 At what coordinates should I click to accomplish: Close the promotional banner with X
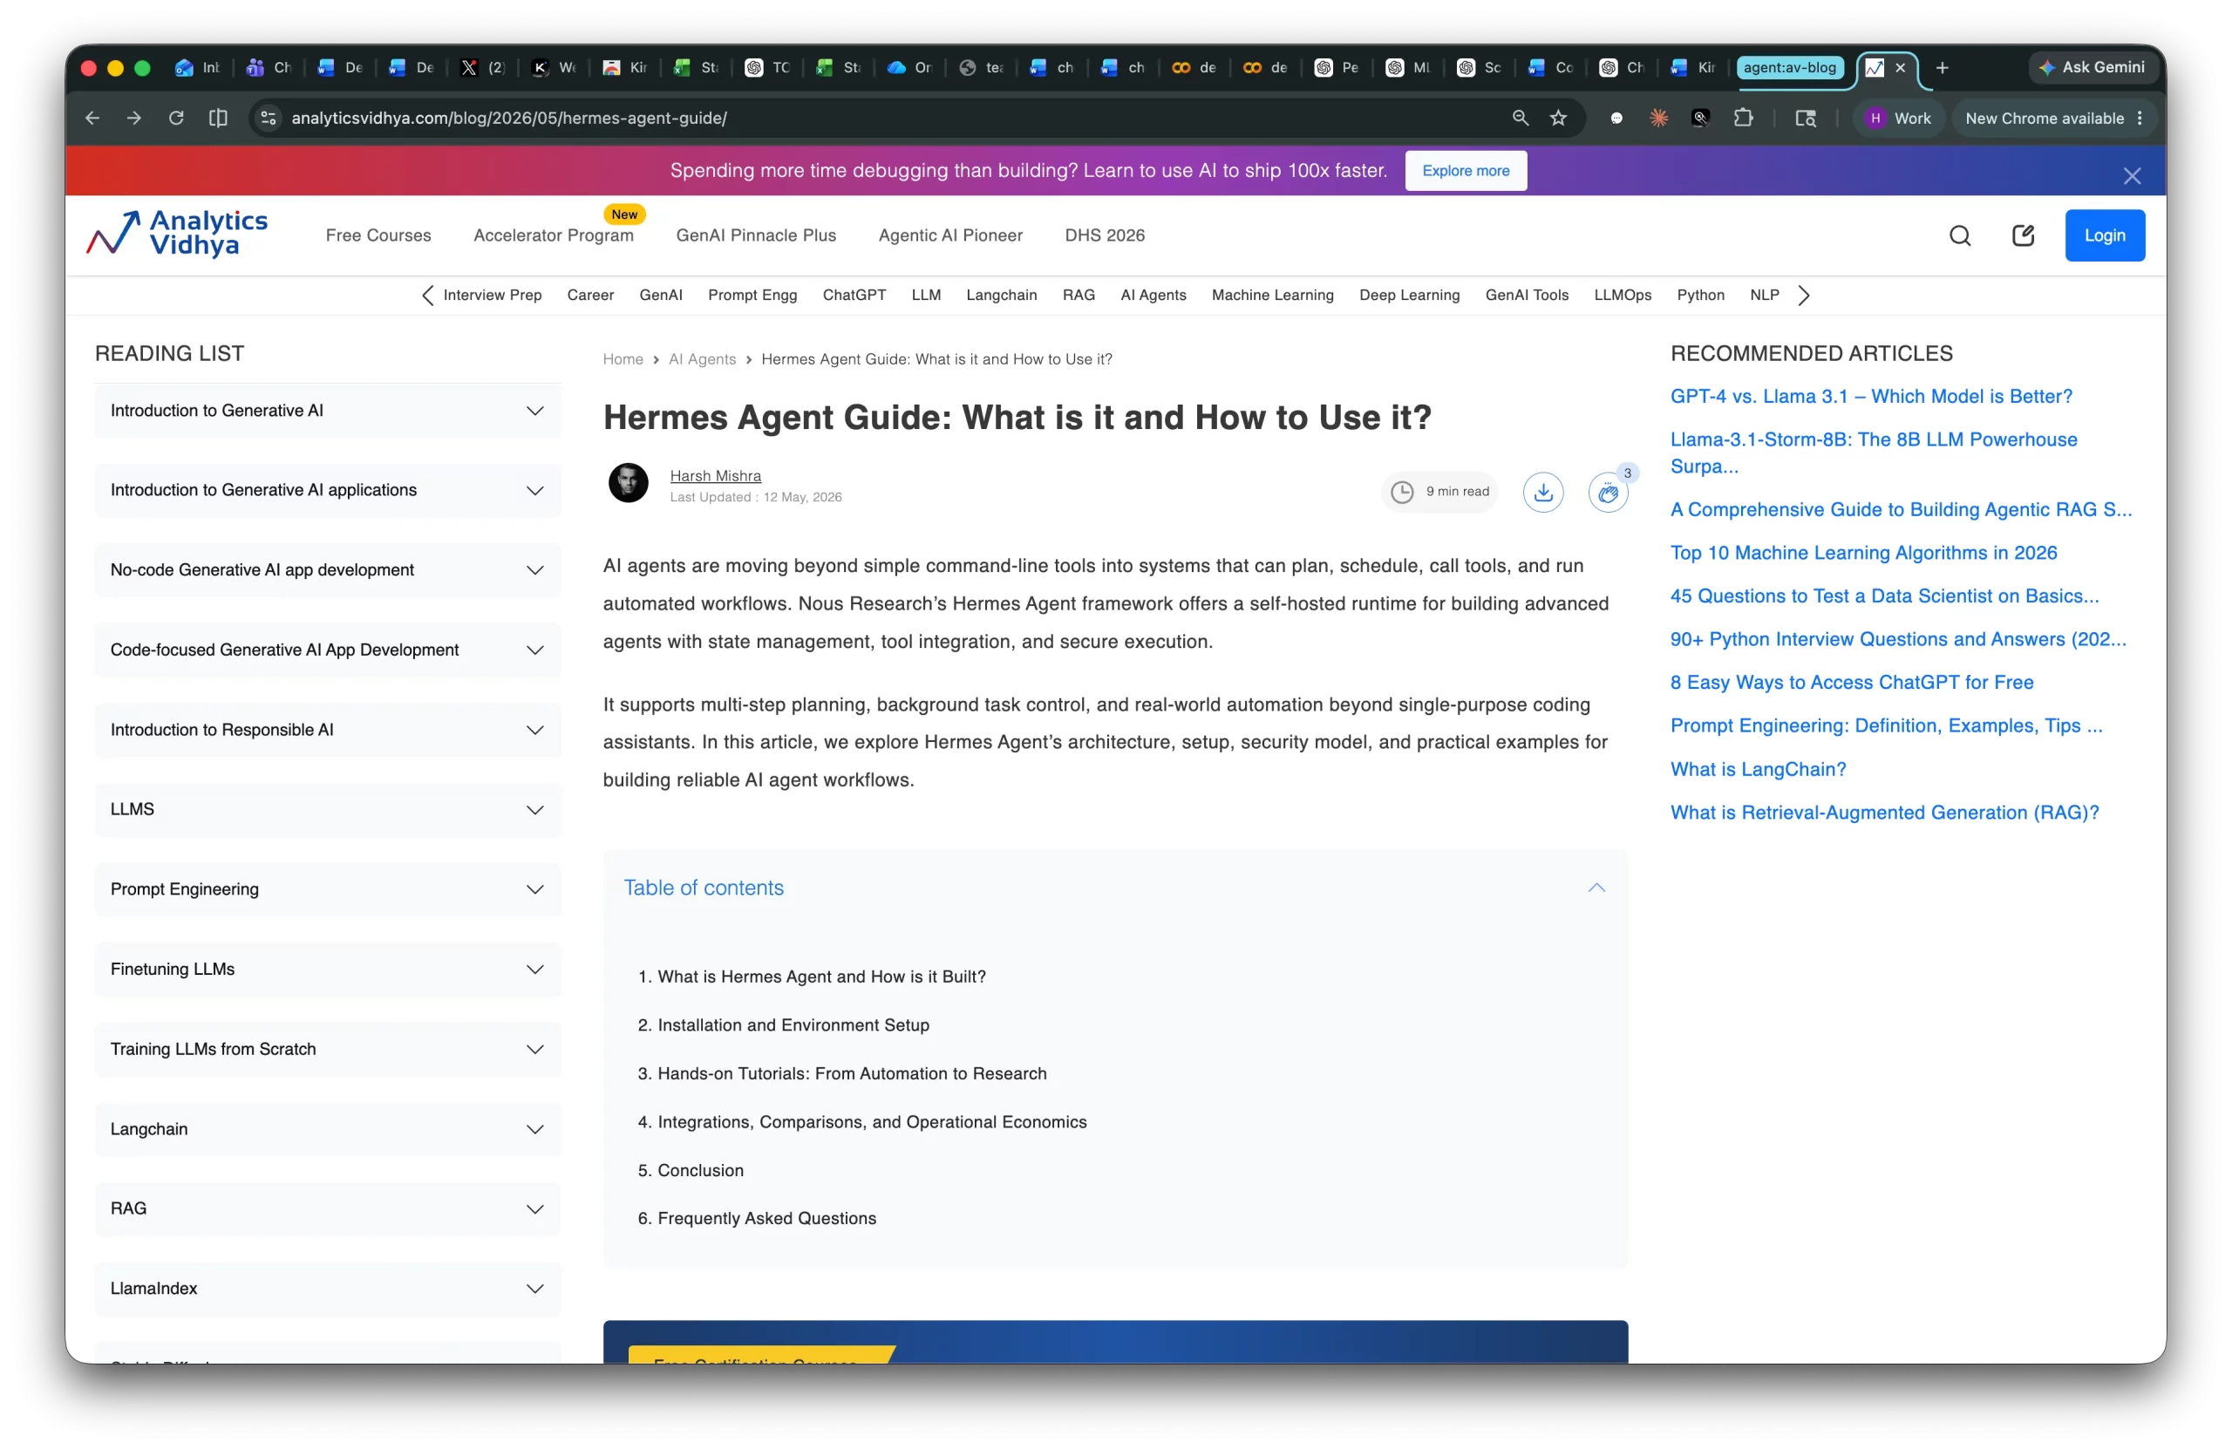pos(2132,175)
